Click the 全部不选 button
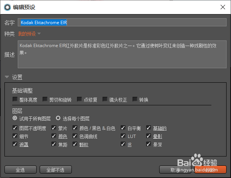The image size is (231, 178). (56, 169)
